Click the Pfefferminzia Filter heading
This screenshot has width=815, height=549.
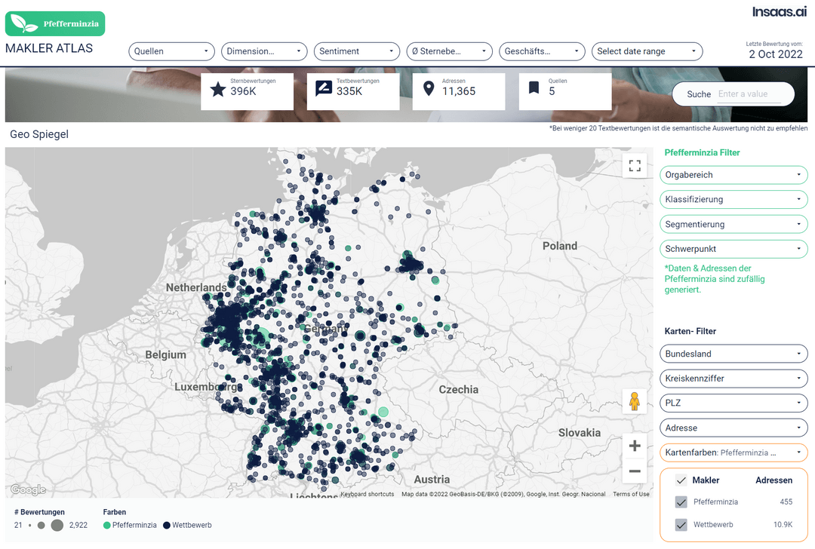[x=702, y=152]
